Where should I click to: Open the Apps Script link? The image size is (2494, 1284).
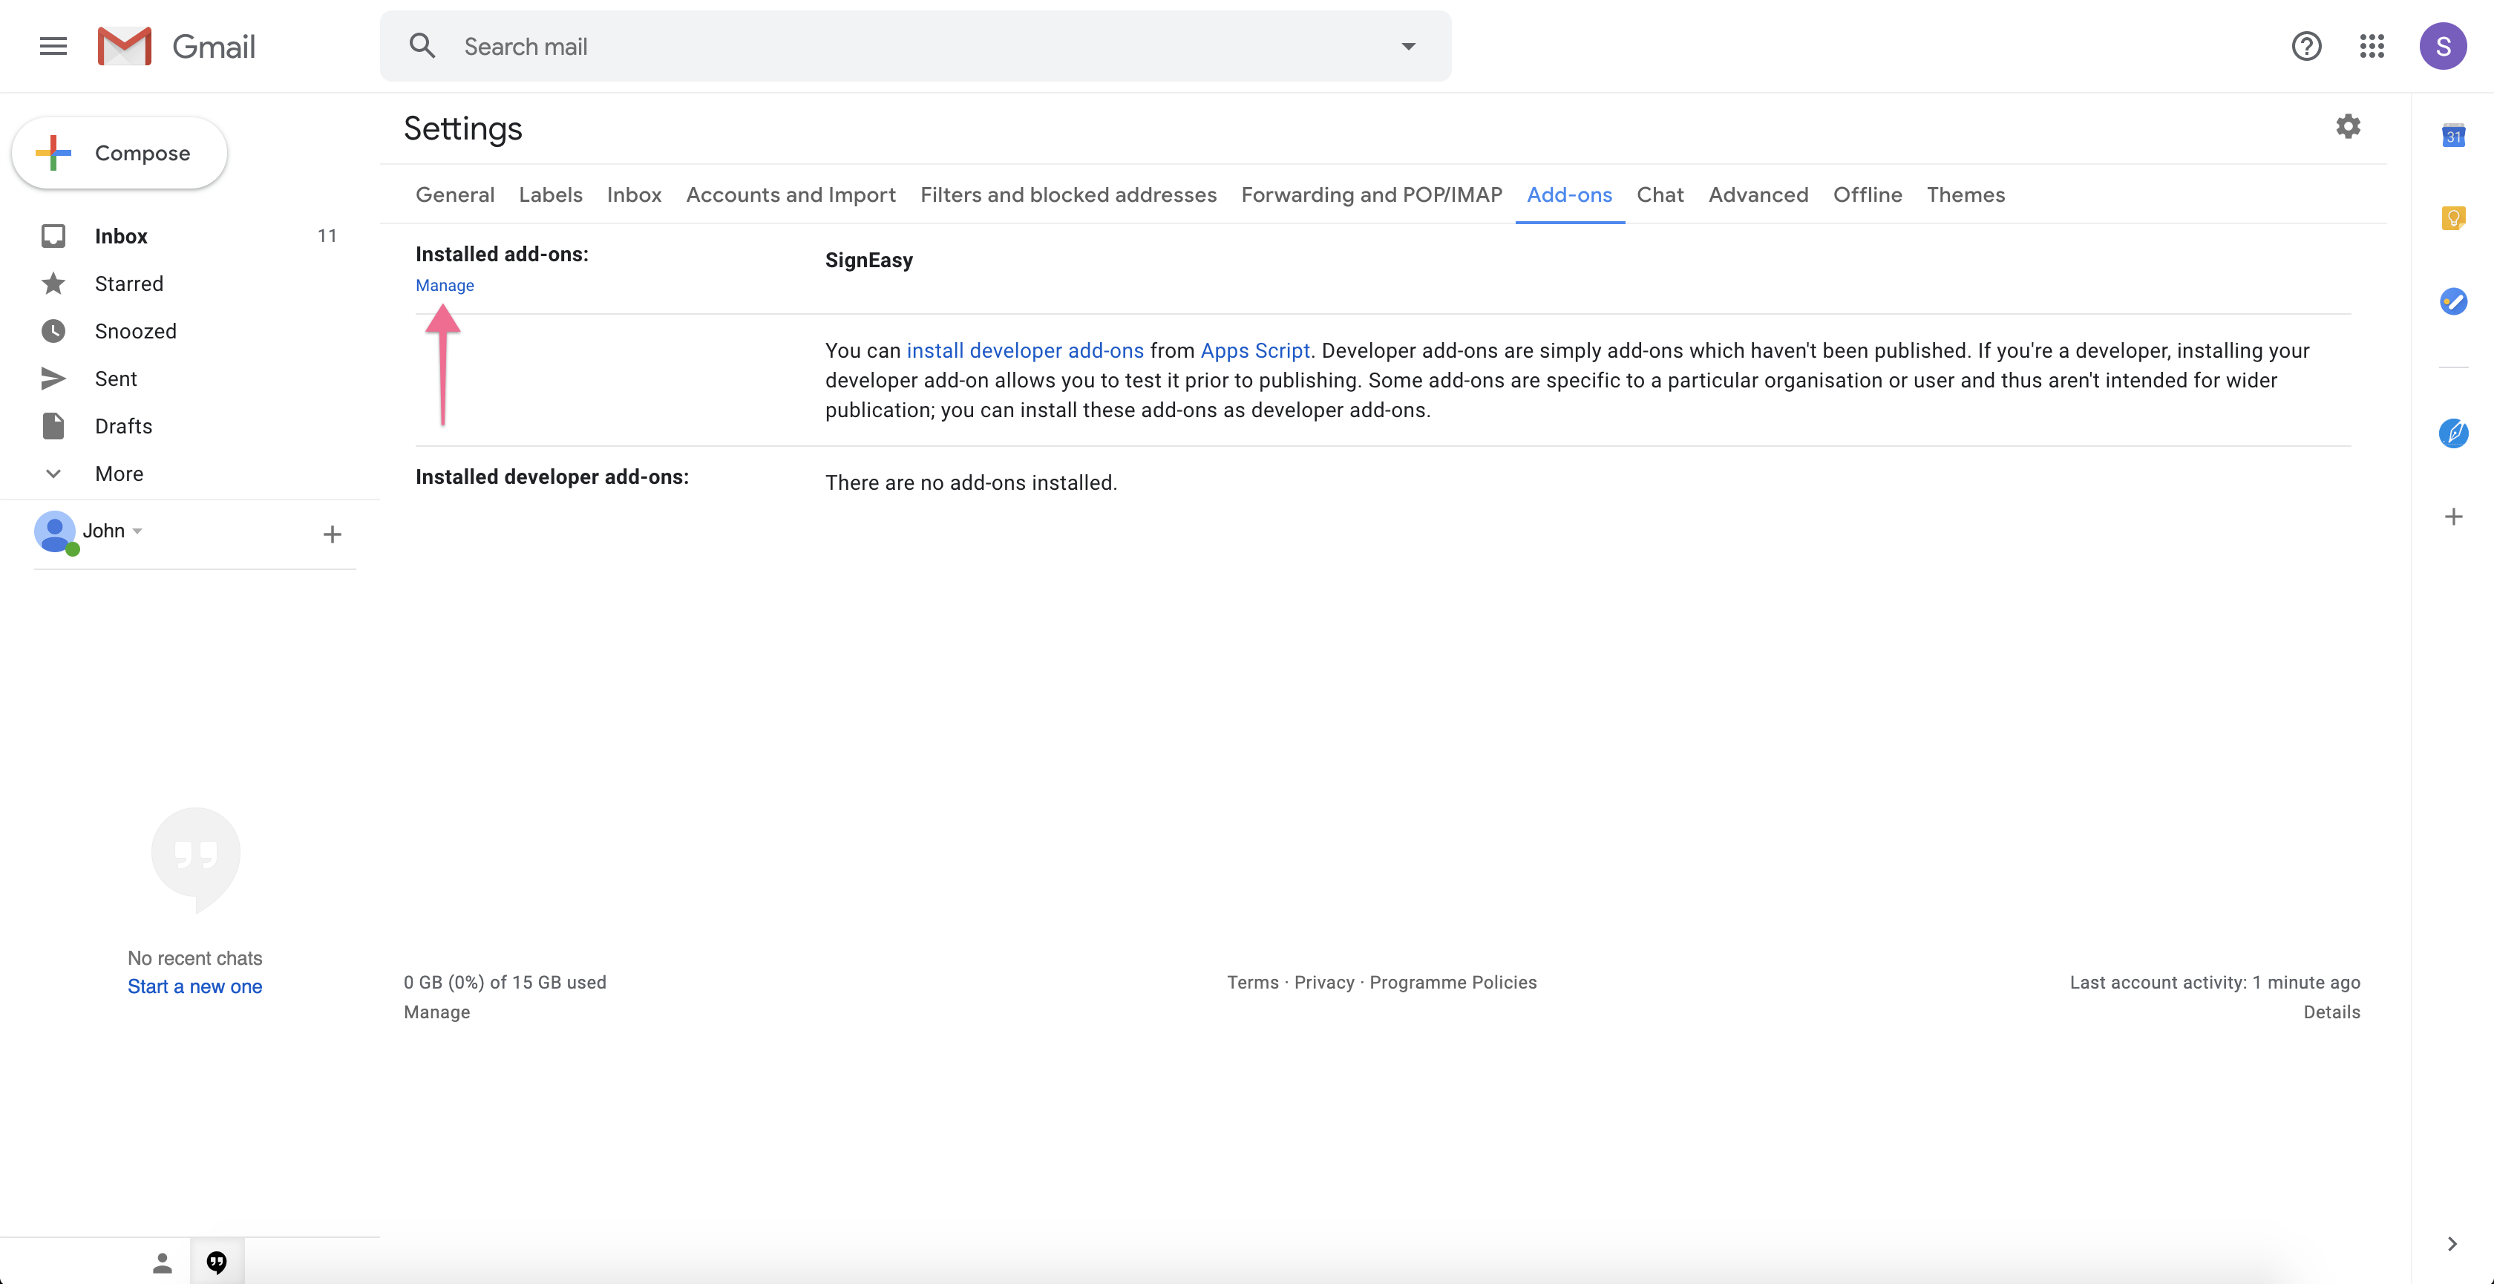tap(1254, 350)
